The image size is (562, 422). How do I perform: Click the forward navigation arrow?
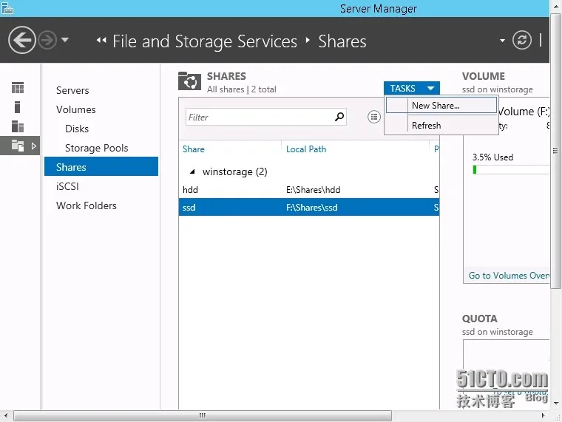pos(47,40)
